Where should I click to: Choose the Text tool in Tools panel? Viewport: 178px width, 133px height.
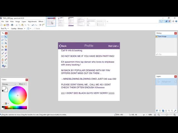coord(3,63)
